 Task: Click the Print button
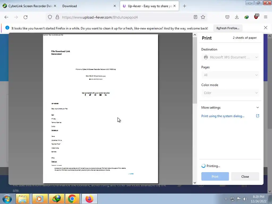click(215, 176)
